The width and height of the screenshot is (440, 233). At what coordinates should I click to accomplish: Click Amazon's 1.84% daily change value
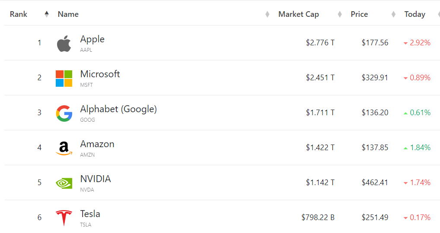point(420,148)
